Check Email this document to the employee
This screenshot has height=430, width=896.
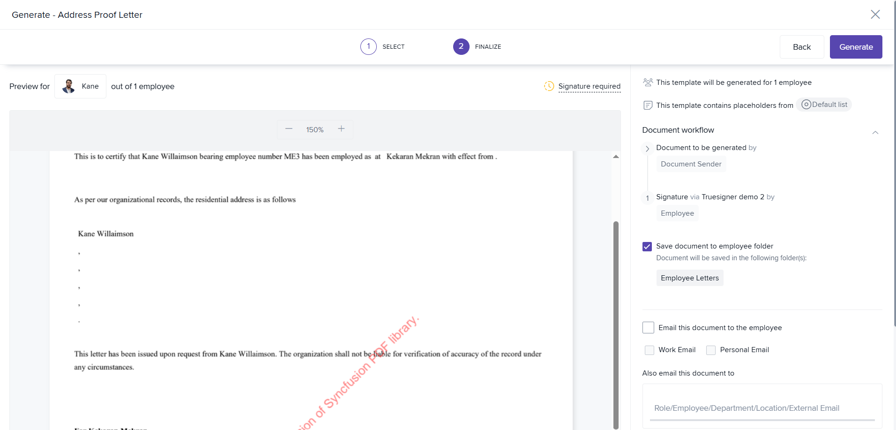pos(648,327)
